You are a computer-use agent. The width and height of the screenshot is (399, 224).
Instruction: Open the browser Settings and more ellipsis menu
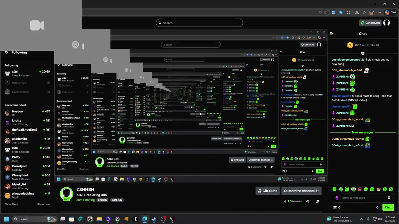(x=379, y=12)
